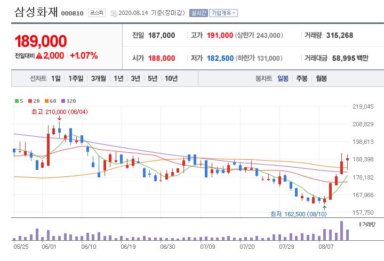Click the purple 120-day moving average swatch
The height and width of the screenshot is (261, 384).
coord(63,101)
